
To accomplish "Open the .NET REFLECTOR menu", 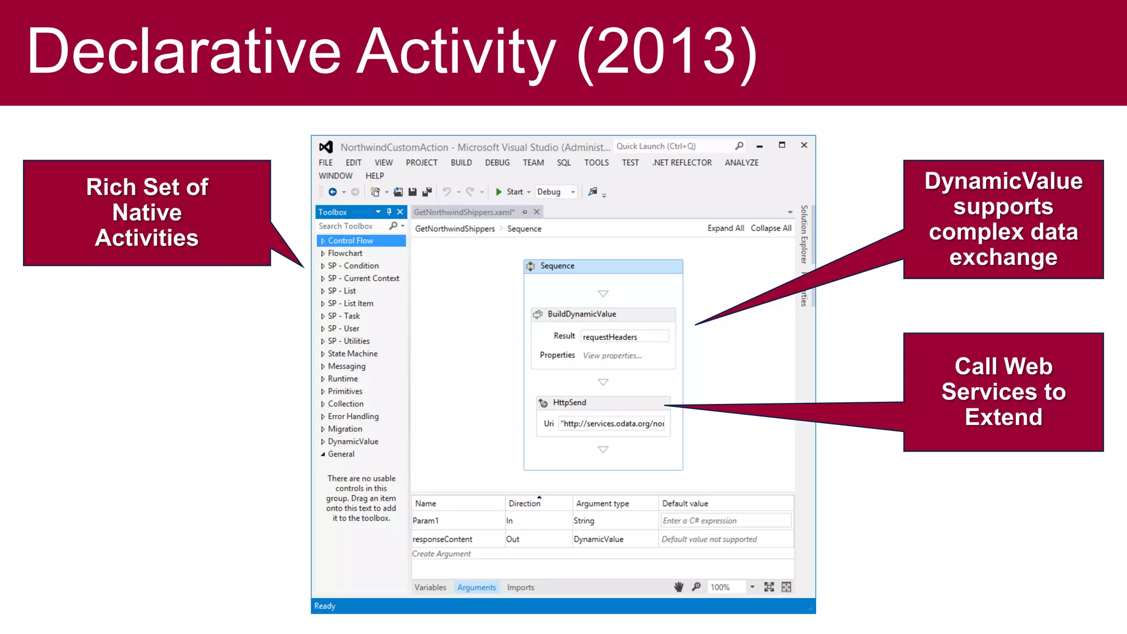I will point(682,162).
